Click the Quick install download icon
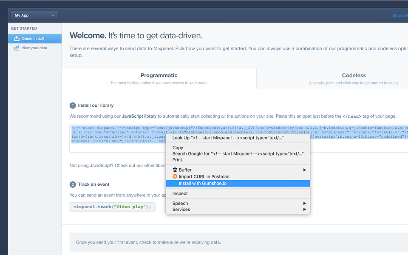This screenshot has width=408, height=255. point(17,39)
